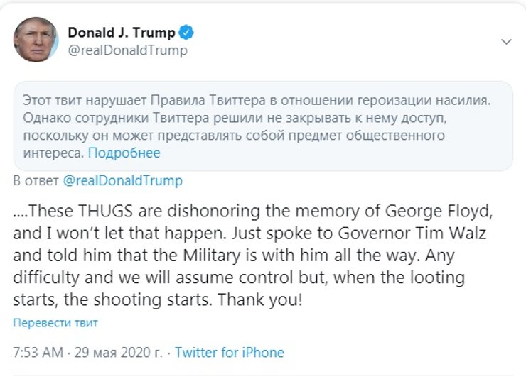Screen dimensions: 526x379
Task: Open Donald J. Trump's profile photo
Action: tap(36, 41)
